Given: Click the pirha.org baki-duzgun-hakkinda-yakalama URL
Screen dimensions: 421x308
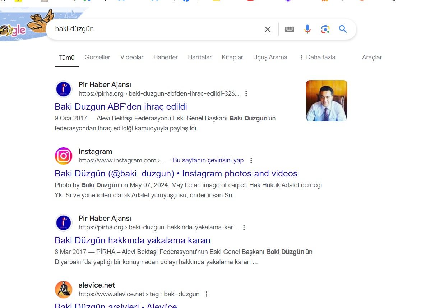Looking at the screenshot, I should click(158, 227).
